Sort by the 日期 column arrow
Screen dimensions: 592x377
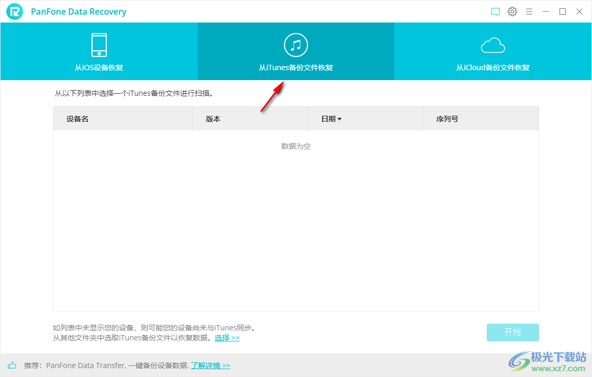(339, 119)
